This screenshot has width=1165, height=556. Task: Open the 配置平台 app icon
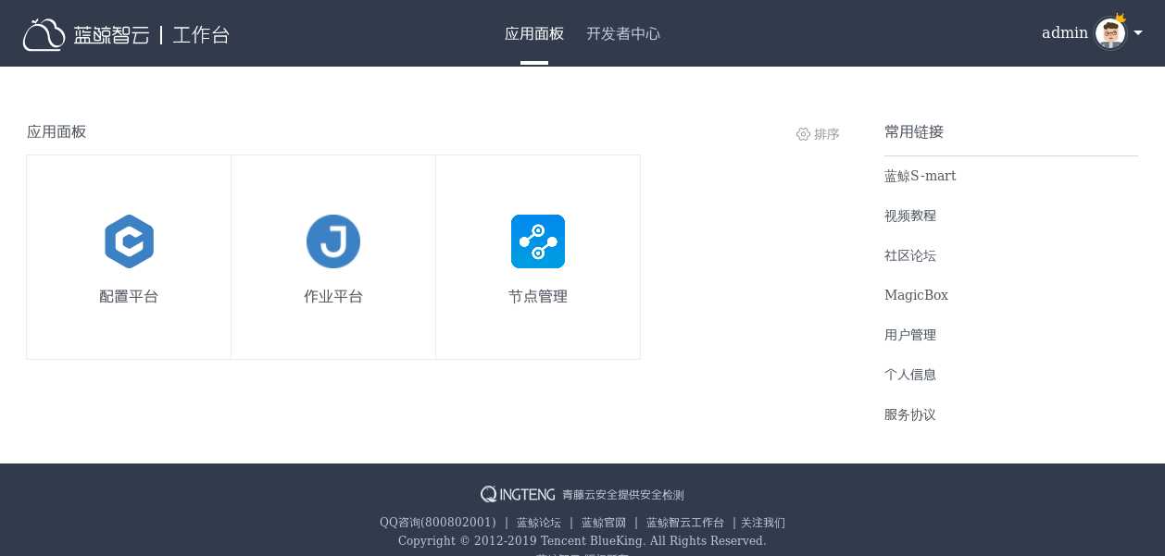coord(129,241)
